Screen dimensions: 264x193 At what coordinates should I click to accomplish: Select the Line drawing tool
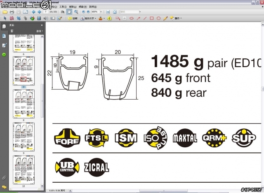pyautogui.click(x=145, y=18)
